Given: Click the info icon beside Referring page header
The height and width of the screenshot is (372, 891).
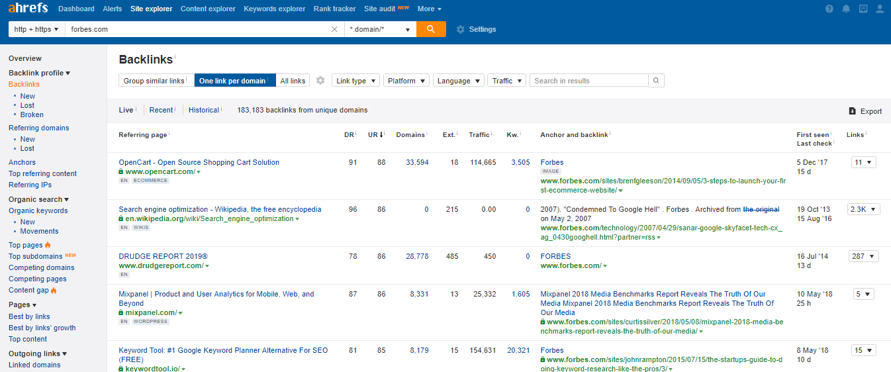Looking at the screenshot, I should [169, 134].
